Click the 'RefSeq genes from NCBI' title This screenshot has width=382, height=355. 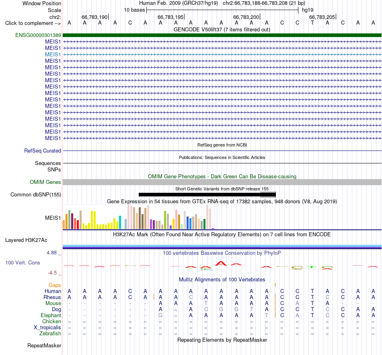point(222,145)
